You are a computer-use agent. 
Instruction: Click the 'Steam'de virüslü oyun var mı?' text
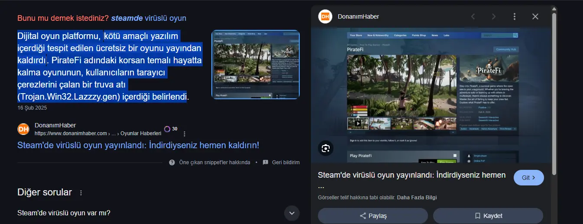click(x=64, y=213)
